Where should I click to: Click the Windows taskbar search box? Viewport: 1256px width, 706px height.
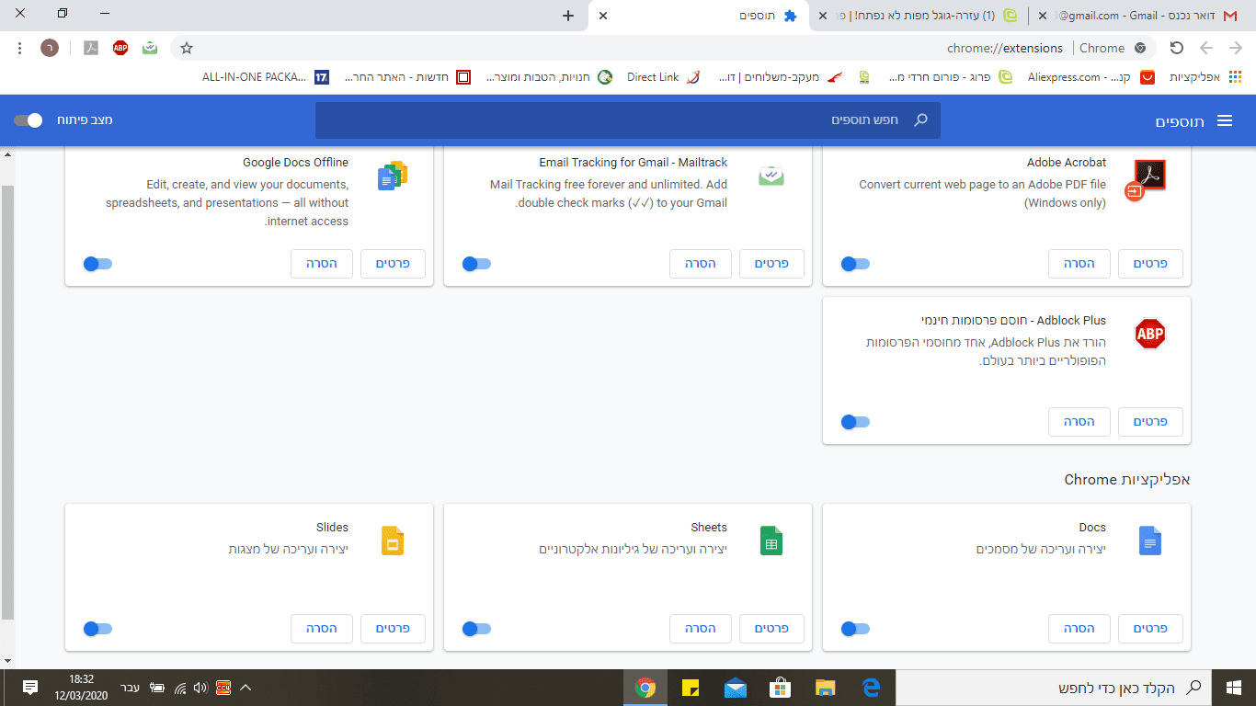1054,688
